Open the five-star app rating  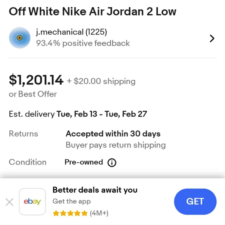pos(70,213)
